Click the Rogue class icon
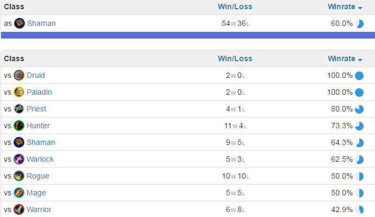The width and height of the screenshot is (375, 217). pos(19,176)
